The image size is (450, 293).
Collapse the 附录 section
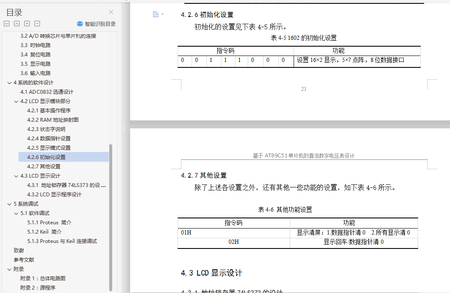coord(9,270)
